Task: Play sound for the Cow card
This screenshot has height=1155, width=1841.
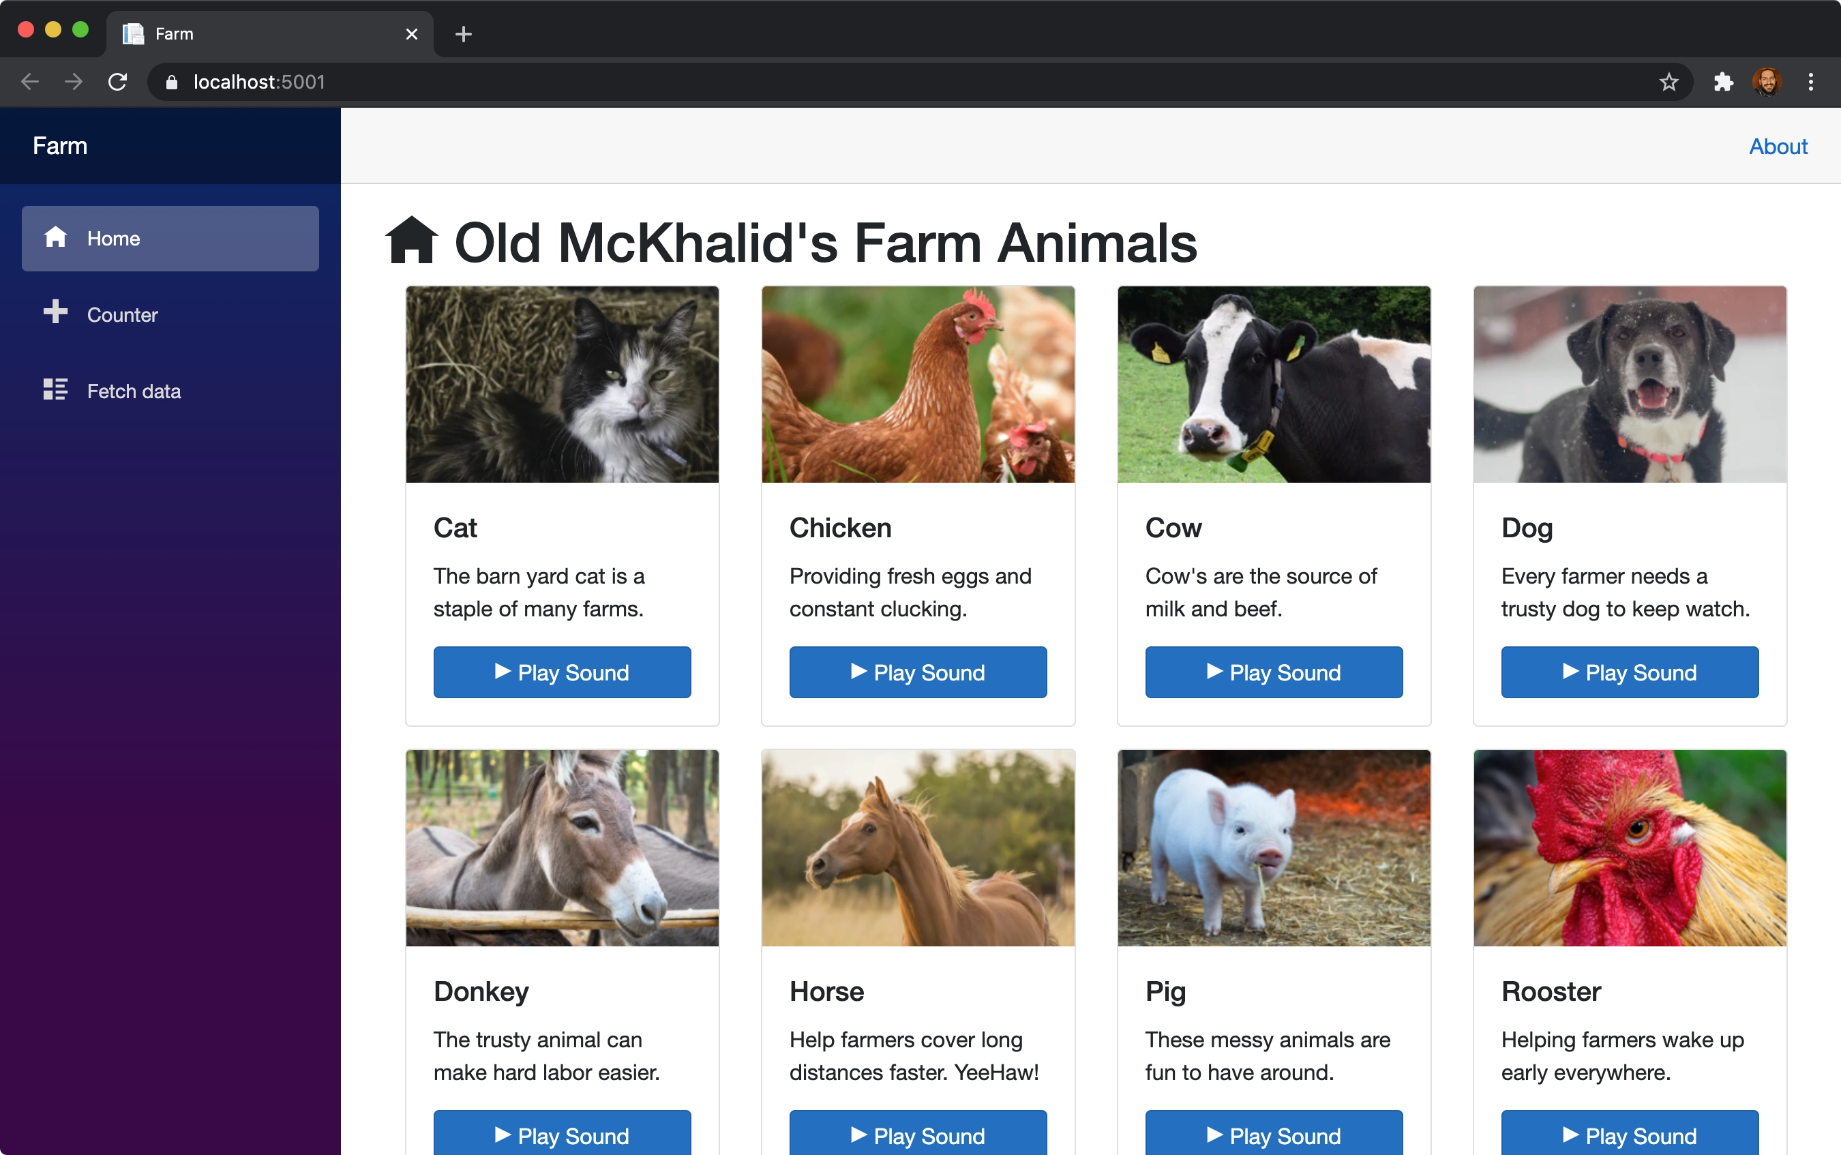Action: point(1273,672)
